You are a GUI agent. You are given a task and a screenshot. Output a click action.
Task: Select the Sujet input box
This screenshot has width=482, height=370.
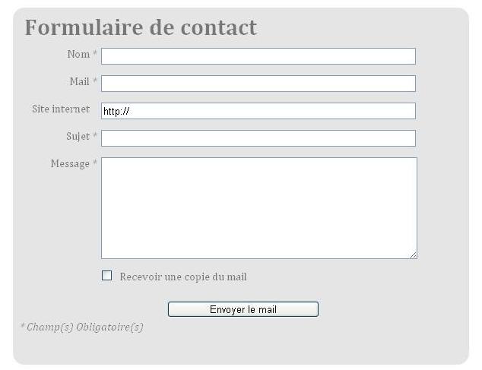coord(258,138)
